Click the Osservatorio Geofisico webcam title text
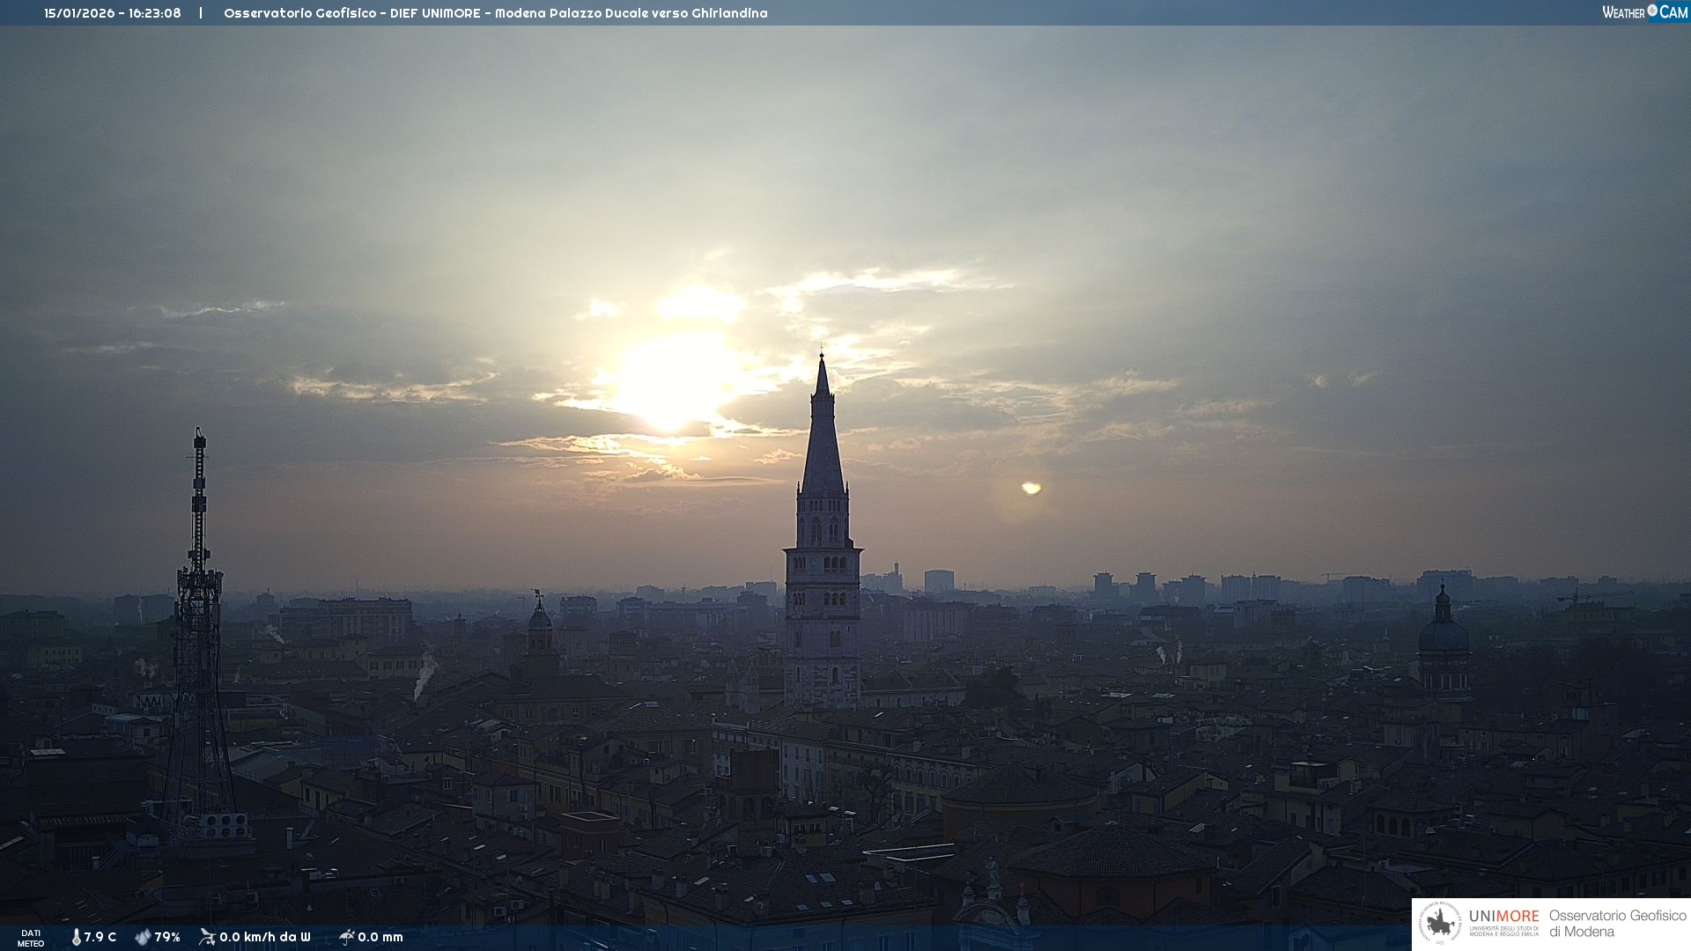The height and width of the screenshot is (951, 1691). click(495, 13)
